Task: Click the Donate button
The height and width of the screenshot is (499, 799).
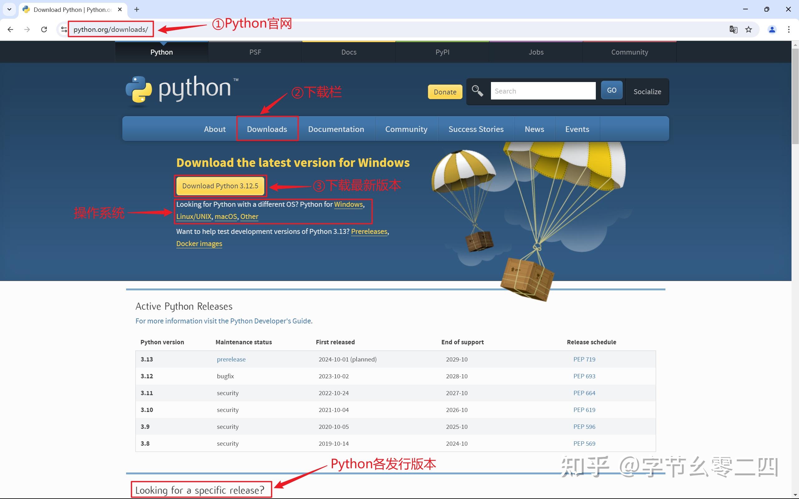Action: [x=444, y=92]
